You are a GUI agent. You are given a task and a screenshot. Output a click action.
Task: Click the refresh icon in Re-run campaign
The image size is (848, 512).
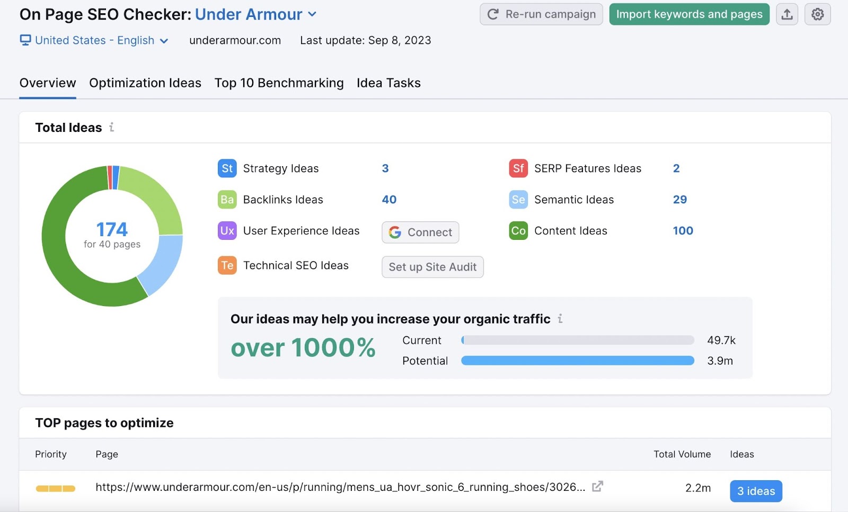click(x=492, y=14)
